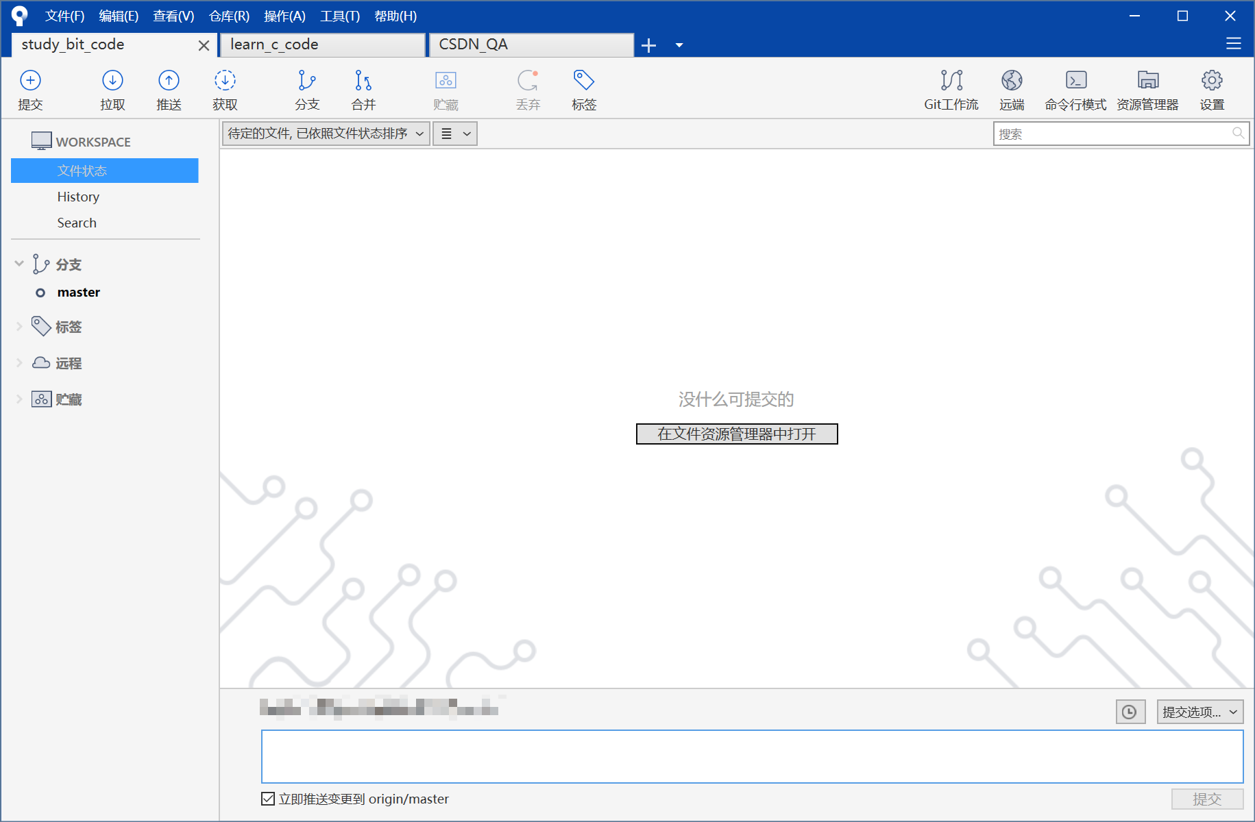Open the 提交选项 dropdown
Image resolution: width=1255 pixels, height=822 pixels.
coord(1200,712)
